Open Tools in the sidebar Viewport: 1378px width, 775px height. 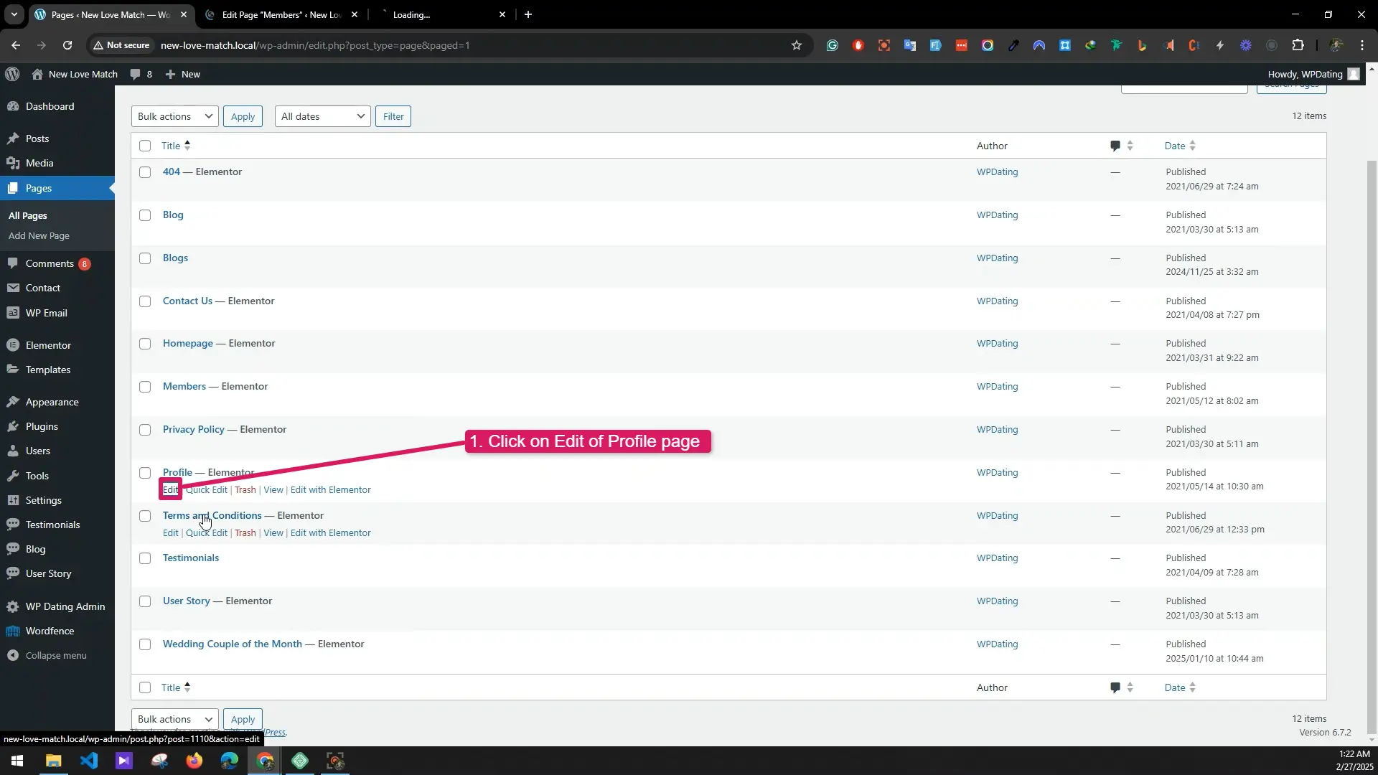[x=37, y=476]
